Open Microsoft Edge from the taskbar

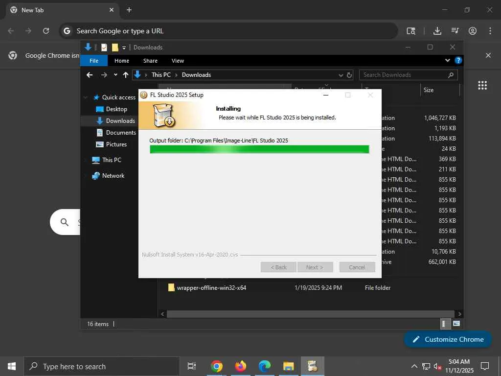pyautogui.click(x=265, y=366)
